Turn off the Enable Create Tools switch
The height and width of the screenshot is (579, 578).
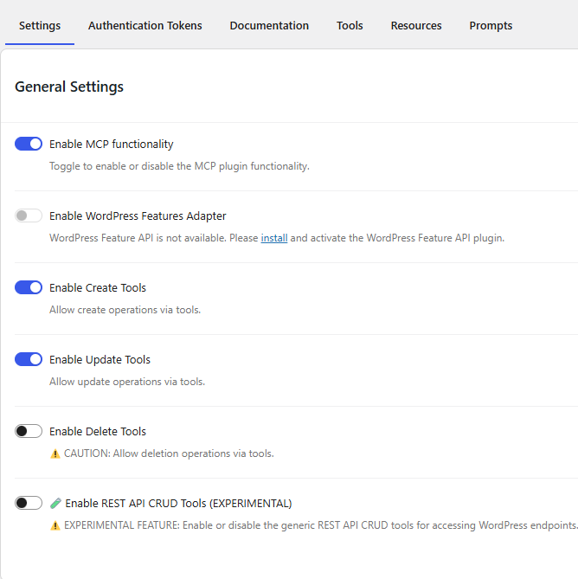pyautogui.click(x=29, y=287)
